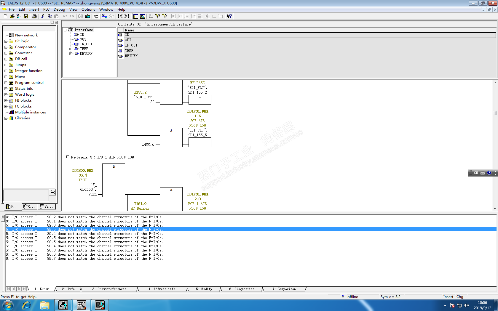The width and height of the screenshot is (498, 311).
Task: Go to previous error icon
Action: [x=120, y=16]
